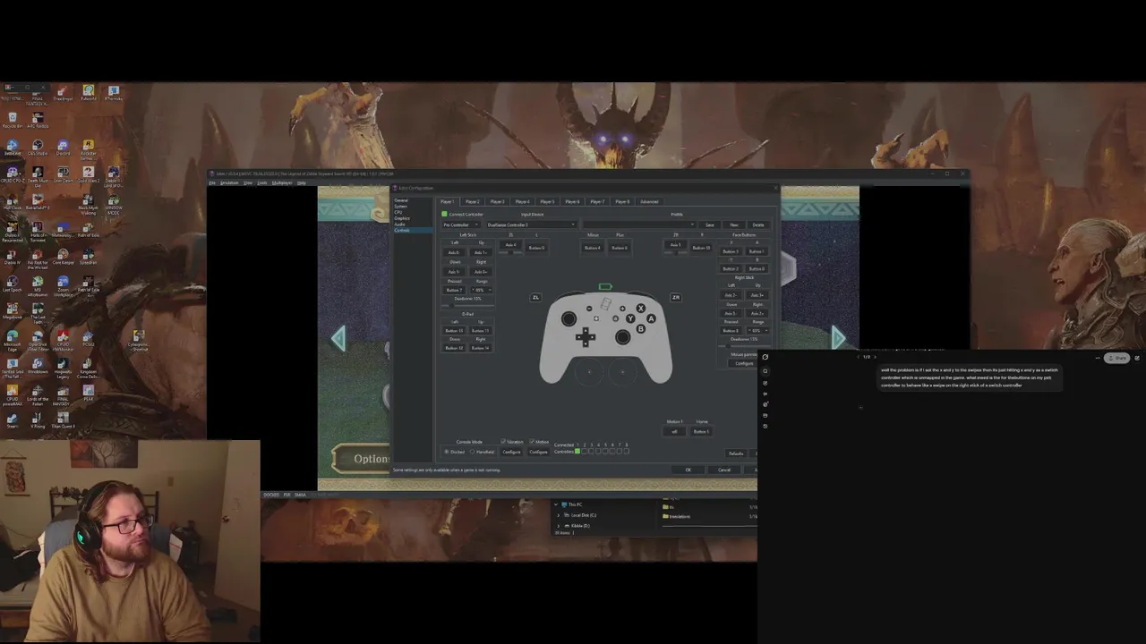Viewport: 1146px width, 644px height.
Task: Open the OBS Studio desktop icon
Action: click(38, 146)
